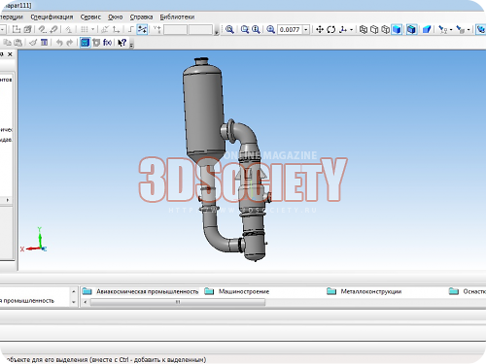Click the zoom scale input field

(290, 29)
